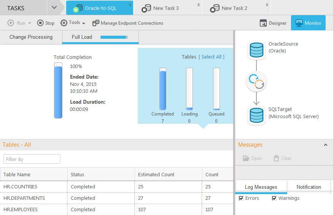Click the Clear messages button
The height and width of the screenshot is (215, 334).
coord(282,158)
